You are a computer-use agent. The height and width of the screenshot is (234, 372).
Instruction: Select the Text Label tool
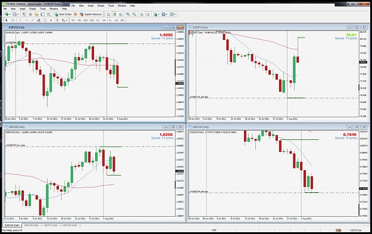pyautogui.click(x=57, y=20)
